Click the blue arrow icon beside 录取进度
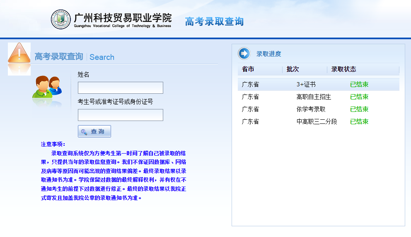 (244, 54)
